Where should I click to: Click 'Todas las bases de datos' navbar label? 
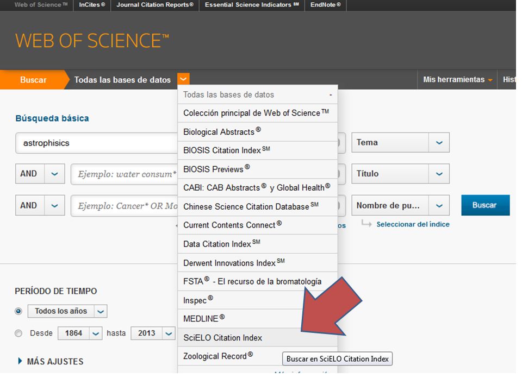[122, 80]
